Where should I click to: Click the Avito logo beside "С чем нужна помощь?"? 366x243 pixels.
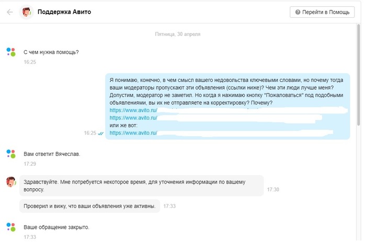(x=11, y=52)
